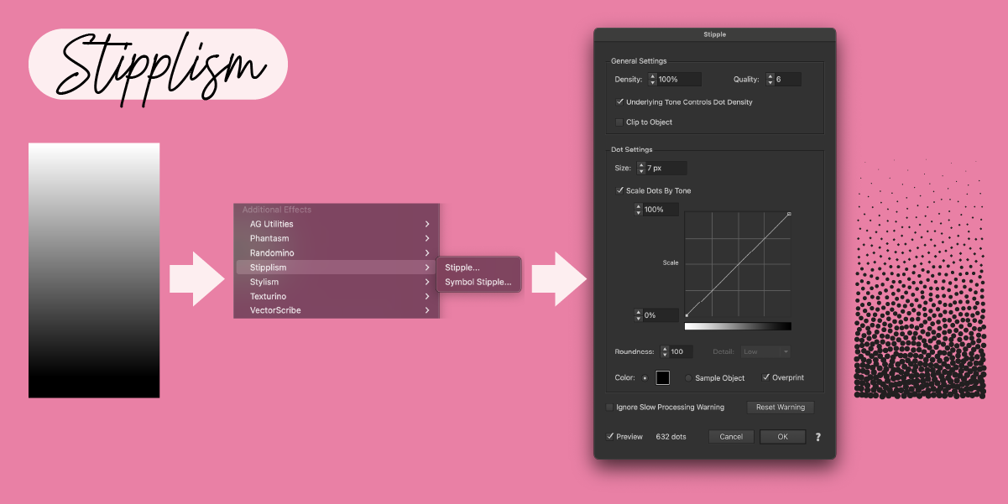Click the Reset Warning button
Image resolution: width=1008 pixels, height=504 pixels.
pyautogui.click(x=780, y=407)
